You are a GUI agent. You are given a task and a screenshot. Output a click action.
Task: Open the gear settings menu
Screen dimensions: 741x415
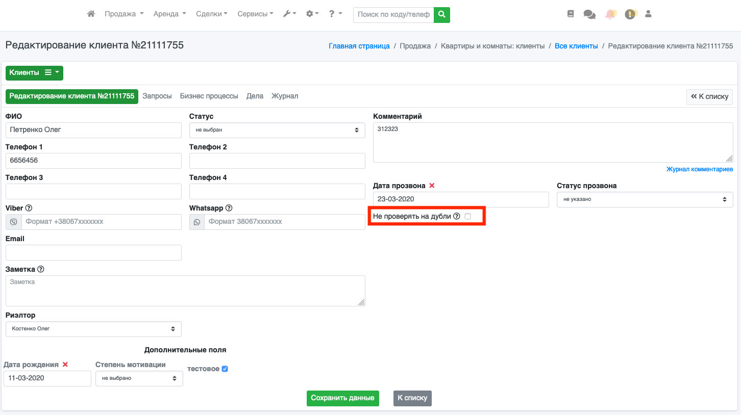(x=312, y=14)
